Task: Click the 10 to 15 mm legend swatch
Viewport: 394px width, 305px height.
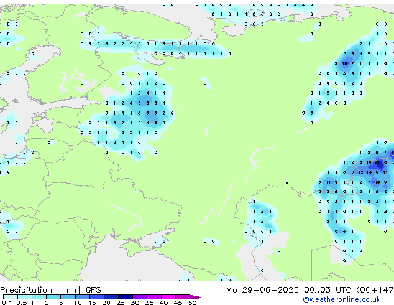Action: click(x=82, y=297)
